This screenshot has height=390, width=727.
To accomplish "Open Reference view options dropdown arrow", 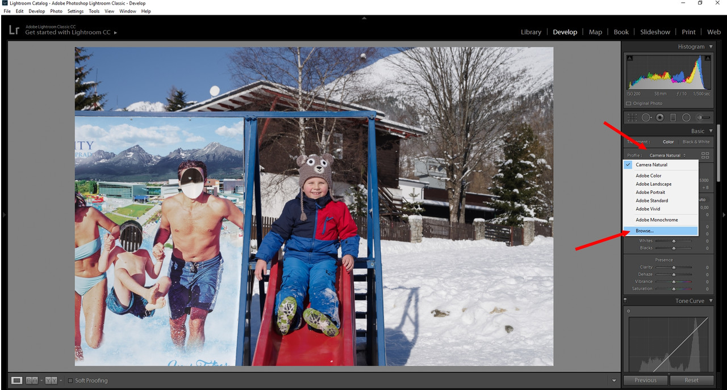I will tap(41, 380).
